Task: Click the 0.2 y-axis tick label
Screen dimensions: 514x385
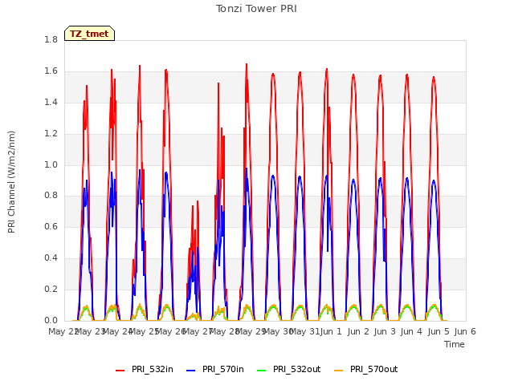Action: coord(51,289)
